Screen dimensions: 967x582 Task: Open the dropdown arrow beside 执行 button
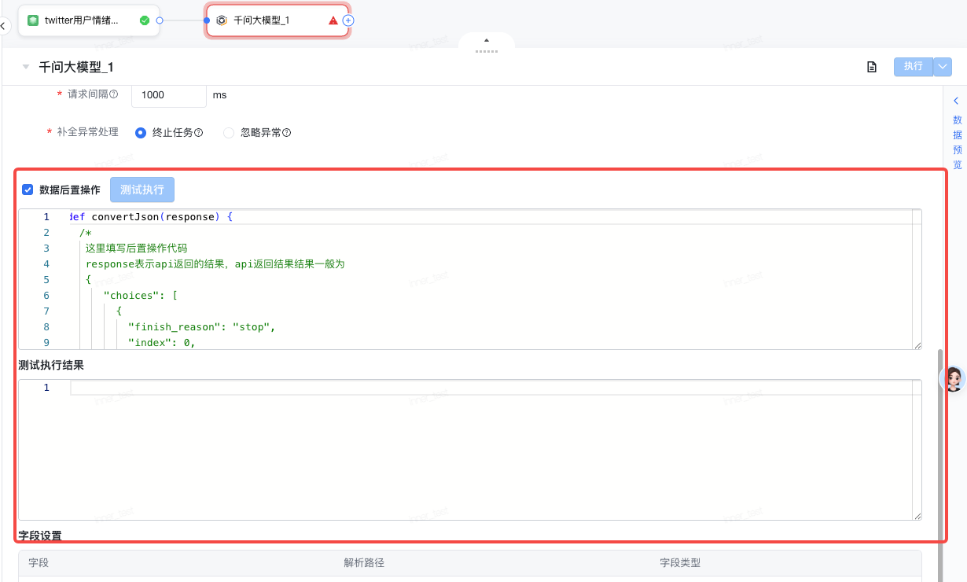click(943, 67)
